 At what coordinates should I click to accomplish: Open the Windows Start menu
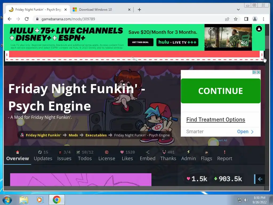point(7,200)
